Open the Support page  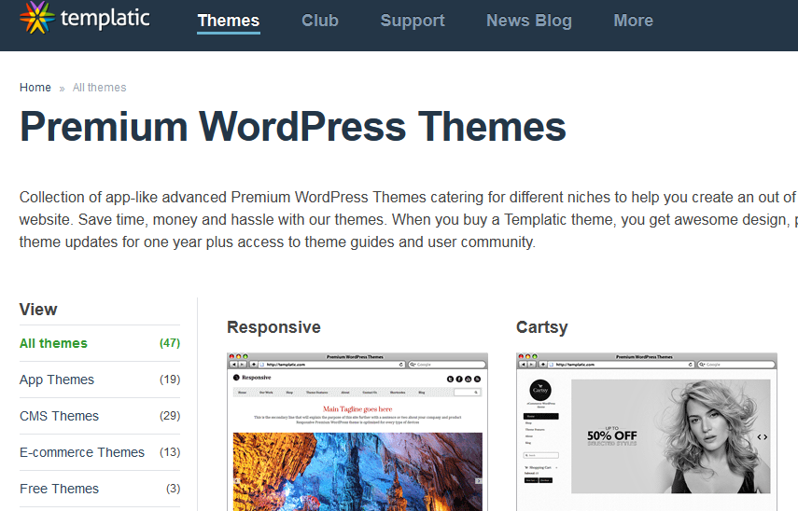point(413,21)
